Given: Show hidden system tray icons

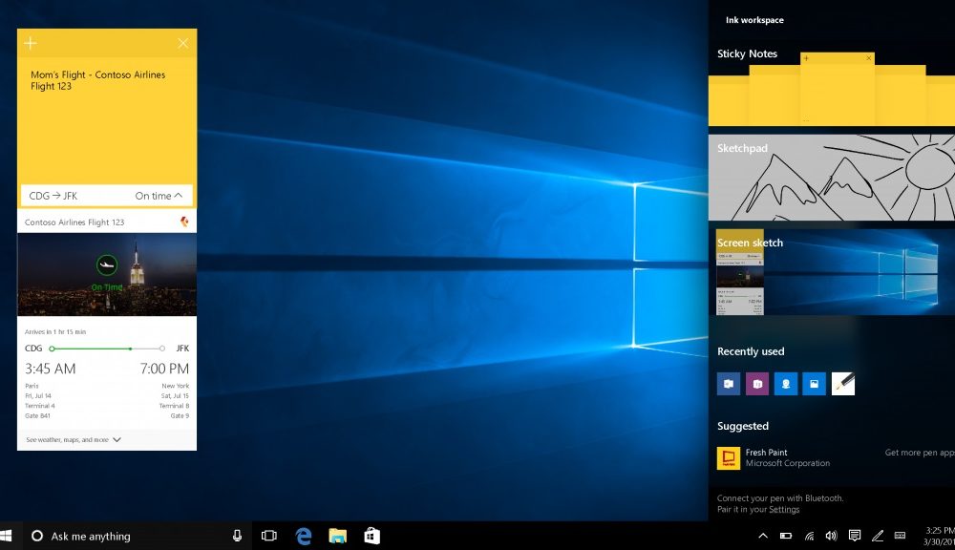Looking at the screenshot, I should (762, 536).
